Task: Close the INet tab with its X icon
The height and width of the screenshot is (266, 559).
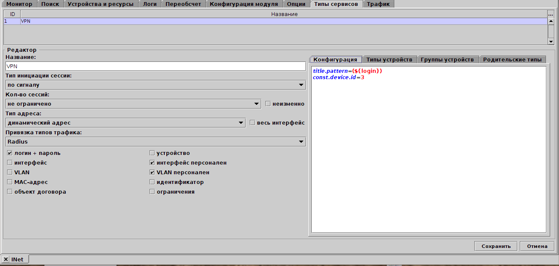Action: (5, 259)
